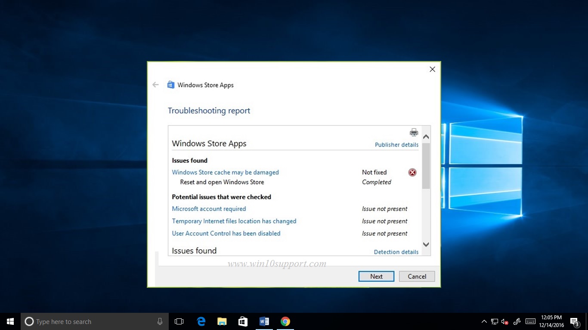Click the red Not fixed error icon
This screenshot has height=330, width=588.
(x=412, y=172)
